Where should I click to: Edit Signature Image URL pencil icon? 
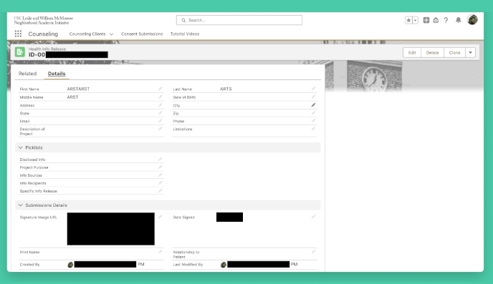tap(161, 217)
